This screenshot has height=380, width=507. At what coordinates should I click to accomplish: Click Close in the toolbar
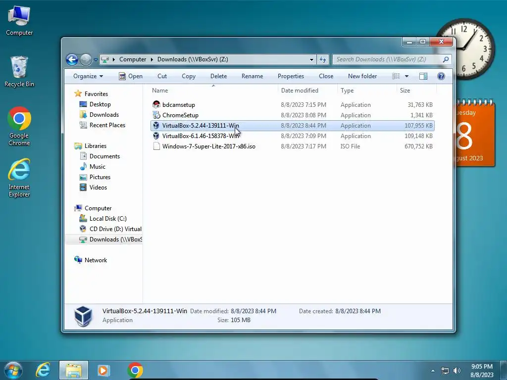point(326,76)
